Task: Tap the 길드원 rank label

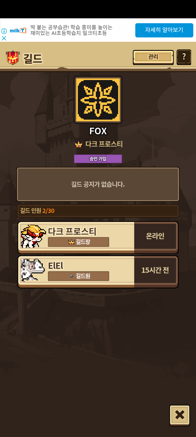Action: tap(78, 276)
